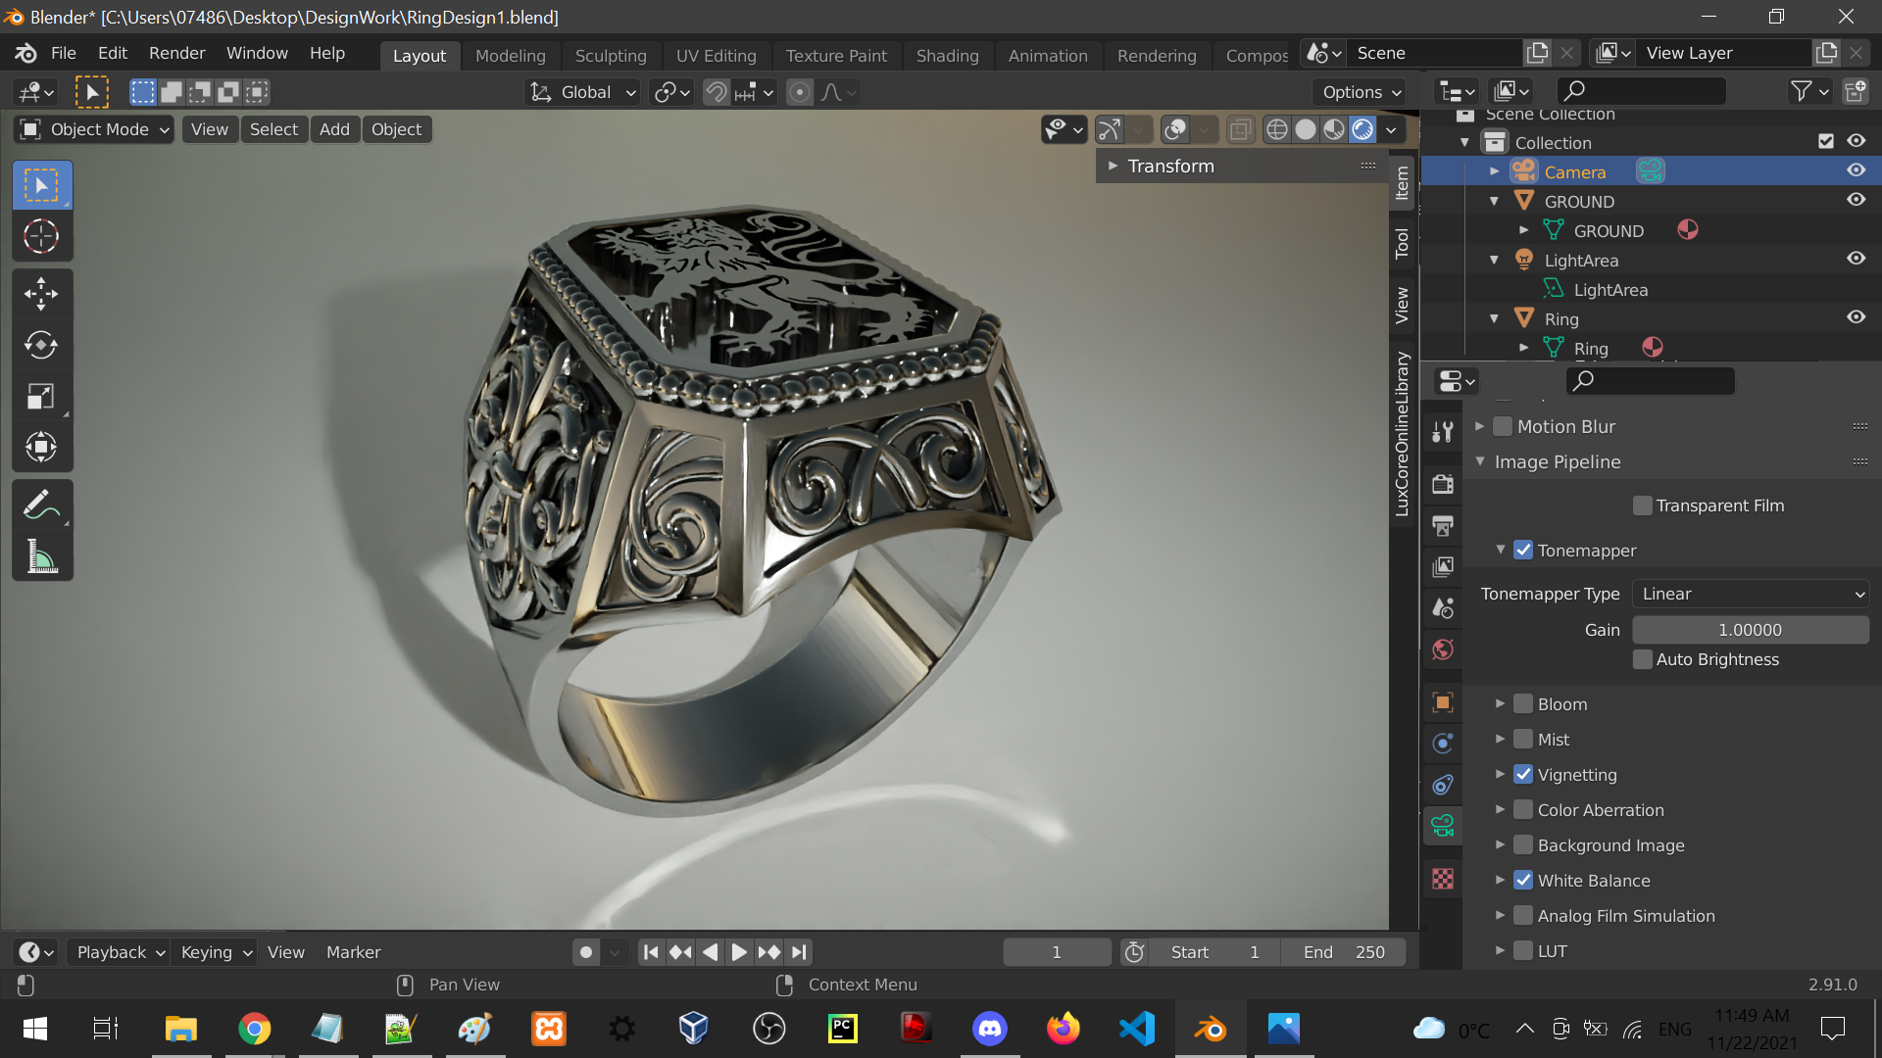
Task: Launch Discord from the taskbar
Action: pos(989,1029)
